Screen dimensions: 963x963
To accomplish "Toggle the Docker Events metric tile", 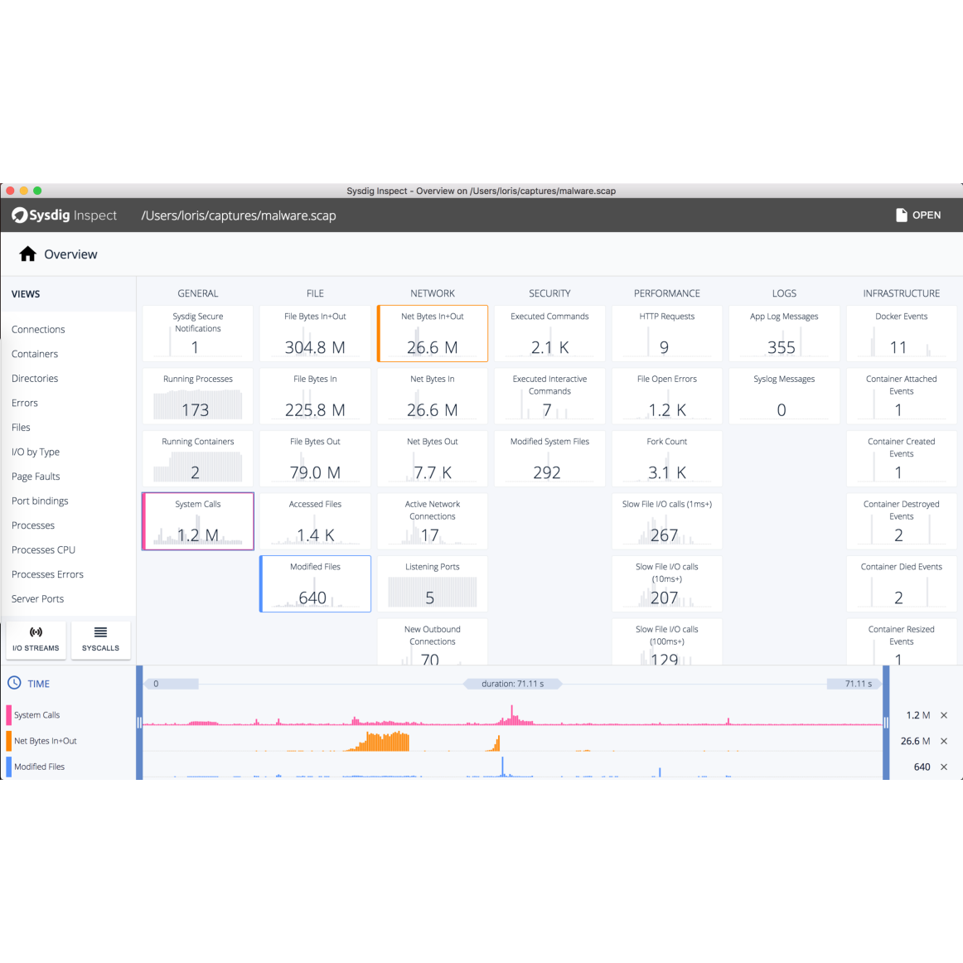I will 901,334.
